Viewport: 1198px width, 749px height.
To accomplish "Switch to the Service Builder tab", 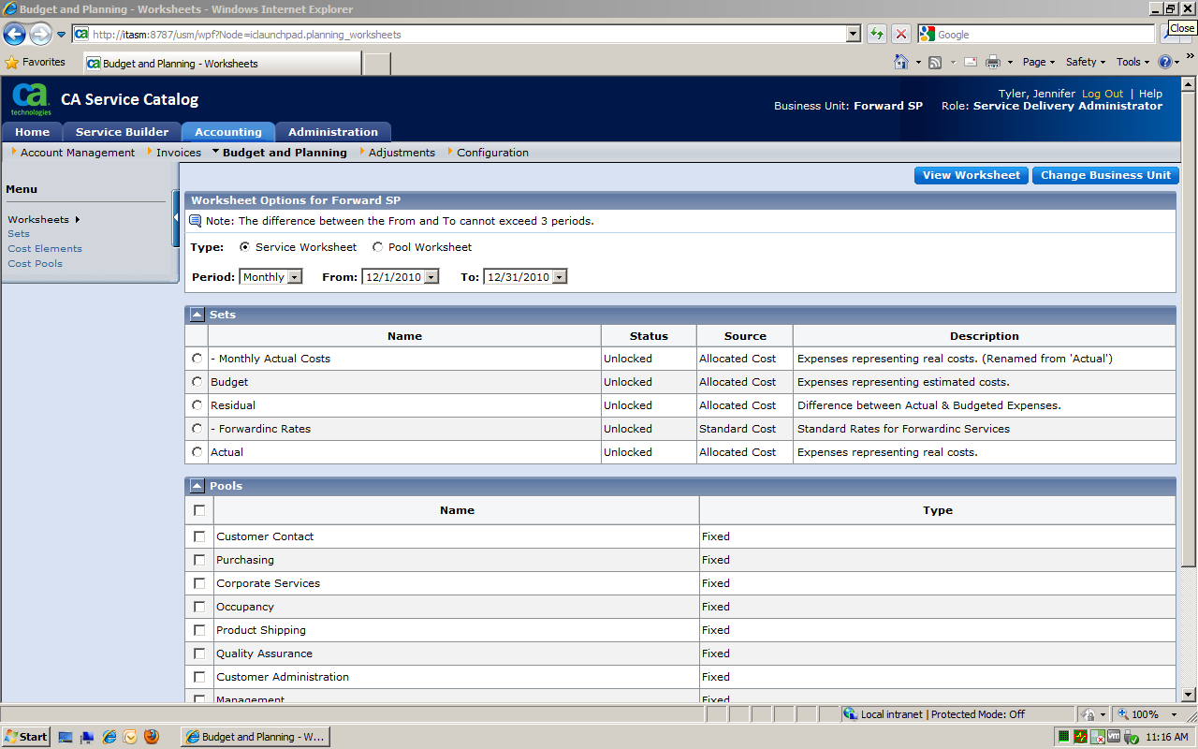I will (123, 132).
